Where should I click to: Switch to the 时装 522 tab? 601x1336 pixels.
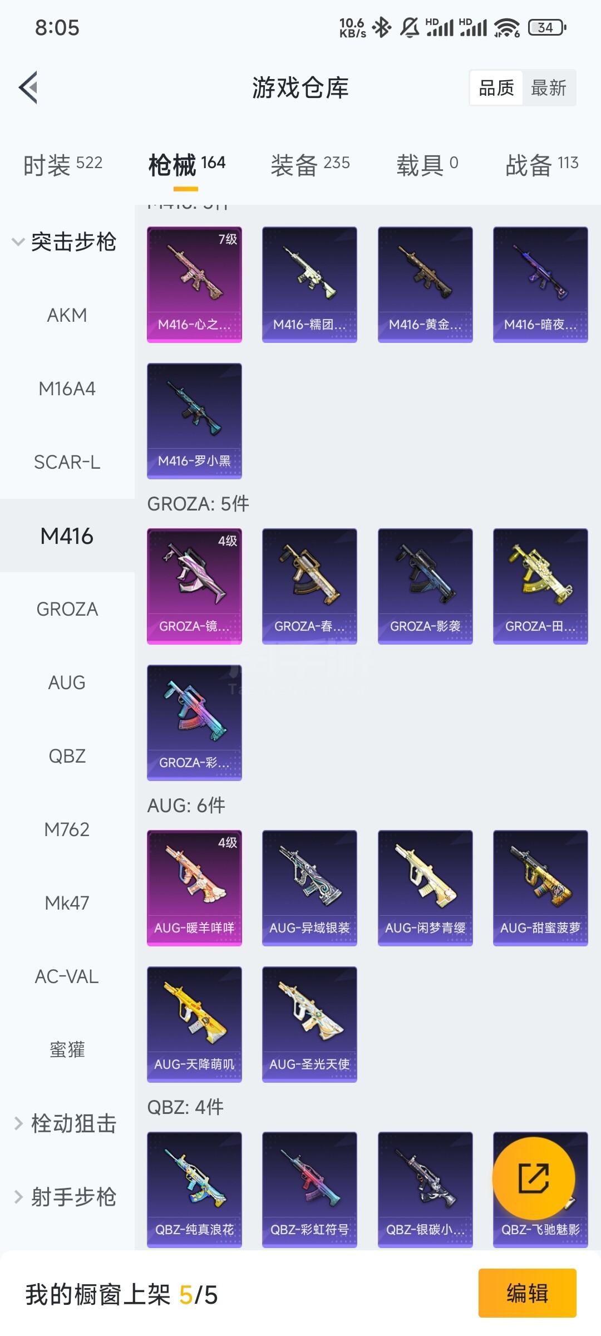(63, 165)
